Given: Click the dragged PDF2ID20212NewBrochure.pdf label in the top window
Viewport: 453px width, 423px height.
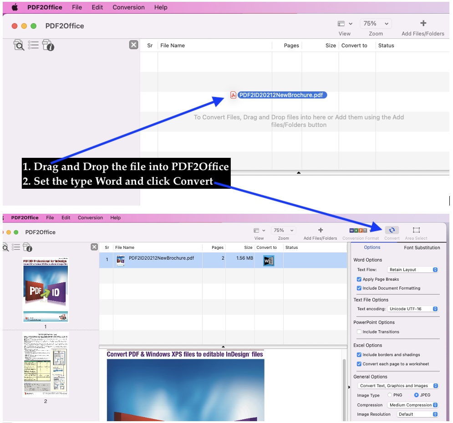Looking at the screenshot, I should point(282,95).
